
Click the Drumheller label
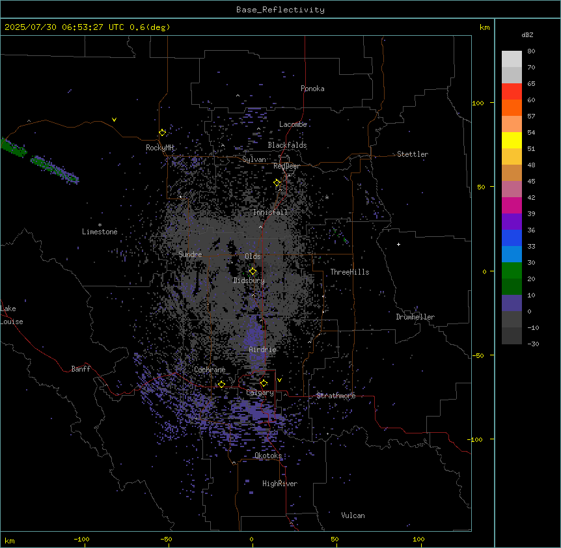(415, 317)
